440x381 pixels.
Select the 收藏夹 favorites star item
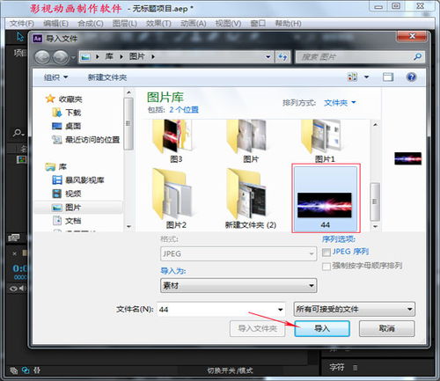(64, 99)
